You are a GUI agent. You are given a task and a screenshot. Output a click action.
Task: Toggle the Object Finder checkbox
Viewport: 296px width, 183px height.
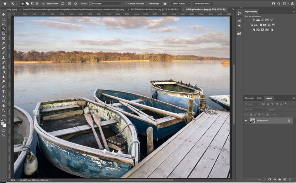click(x=43, y=4)
